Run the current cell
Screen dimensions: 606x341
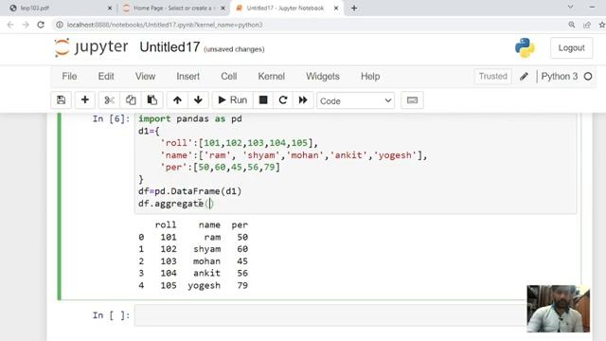[x=233, y=100]
